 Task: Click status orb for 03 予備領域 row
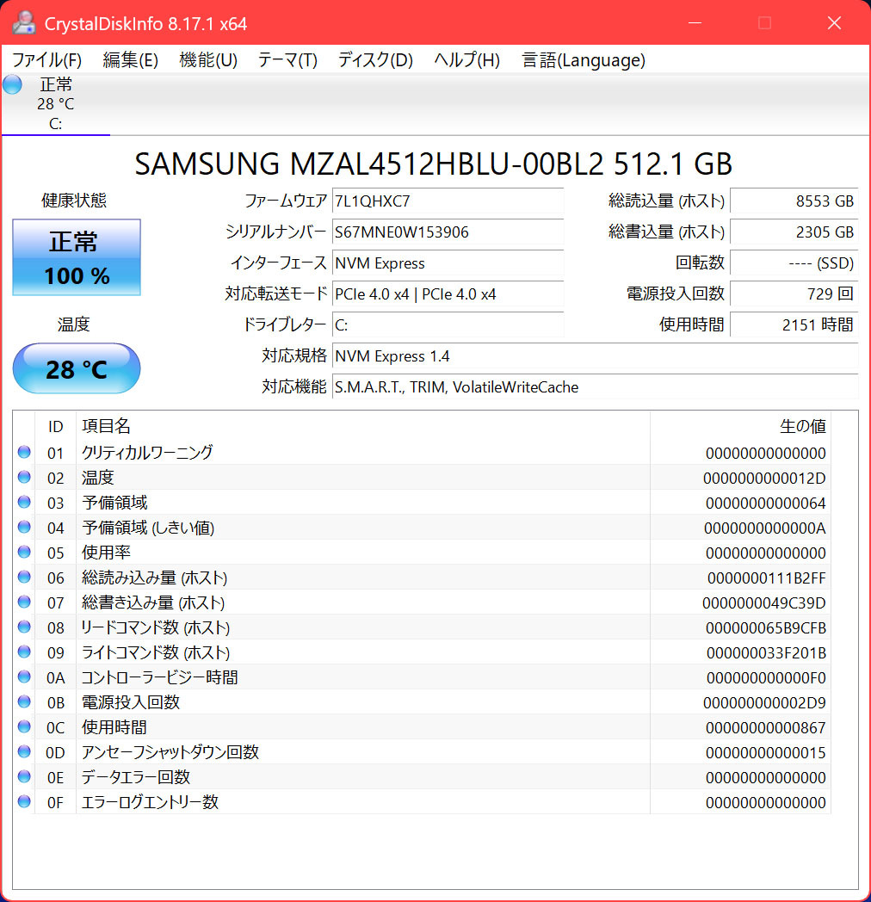(x=24, y=502)
